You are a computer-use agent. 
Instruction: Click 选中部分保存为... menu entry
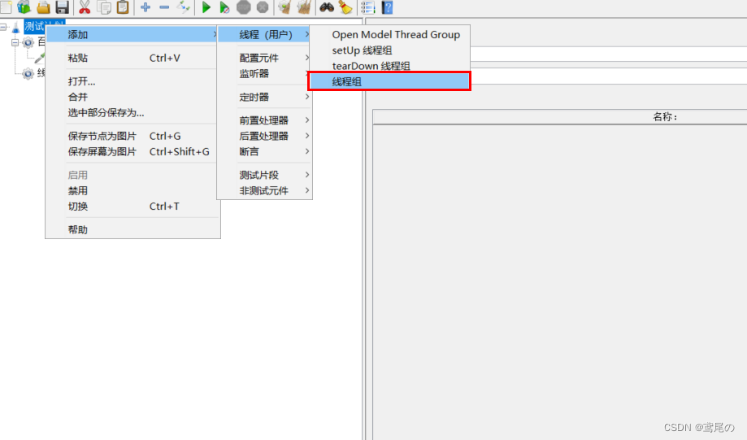[x=132, y=112]
